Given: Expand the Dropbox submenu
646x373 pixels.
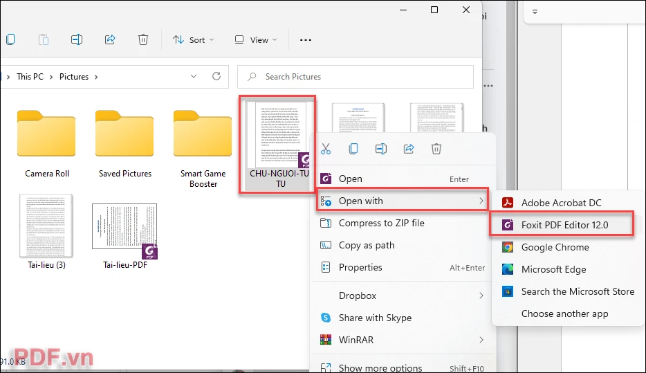Looking at the screenshot, I should [403, 295].
